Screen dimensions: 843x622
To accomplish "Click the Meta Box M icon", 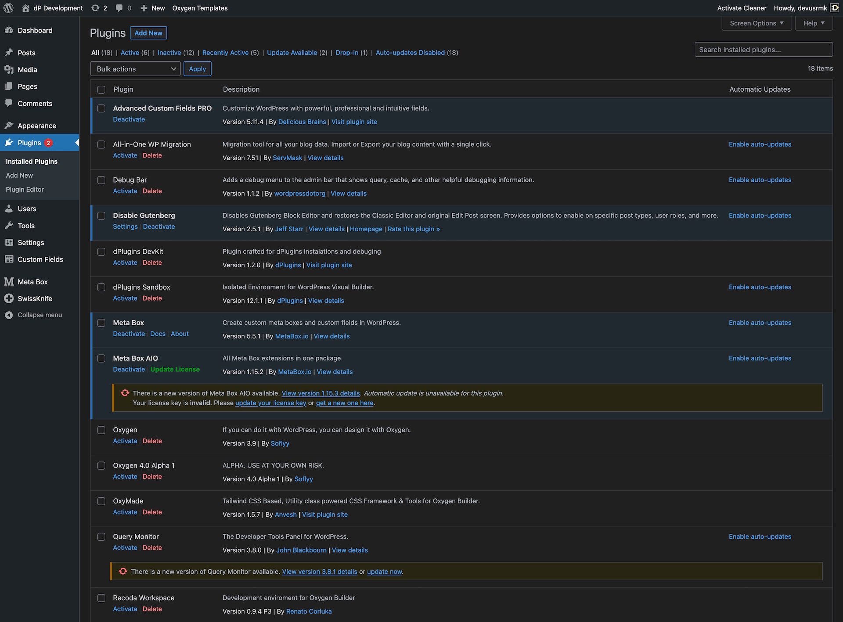I will [9, 282].
